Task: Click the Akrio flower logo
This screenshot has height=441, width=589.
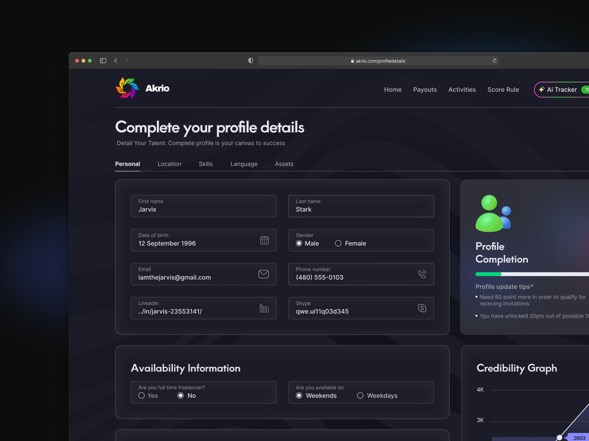Action: coord(127,88)
